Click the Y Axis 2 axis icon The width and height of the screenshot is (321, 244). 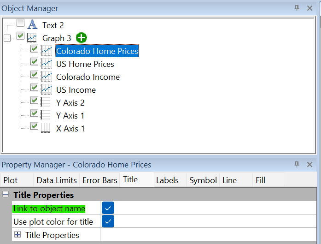46,102
